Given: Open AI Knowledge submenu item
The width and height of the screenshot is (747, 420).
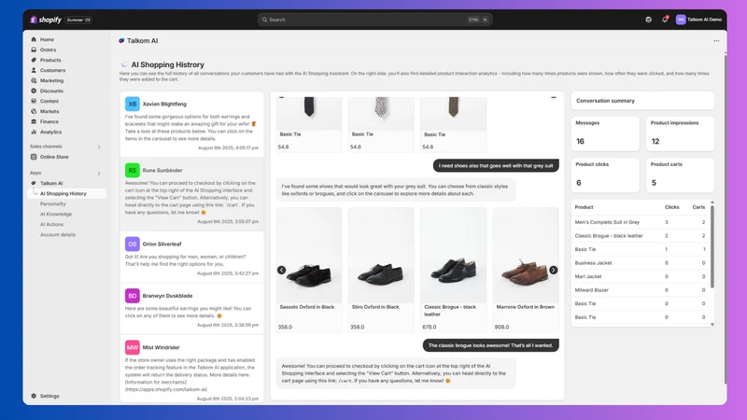Looking at the screenshot, I should pyautogui.click(x=56, y=214).
